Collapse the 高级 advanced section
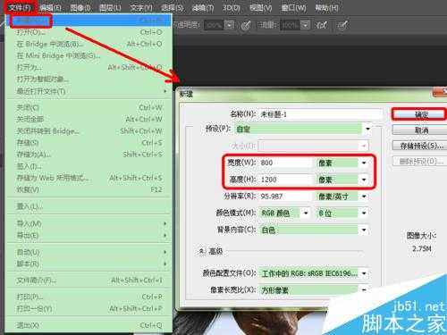This screenshot has height=335, width=447. tap(202, 251)
